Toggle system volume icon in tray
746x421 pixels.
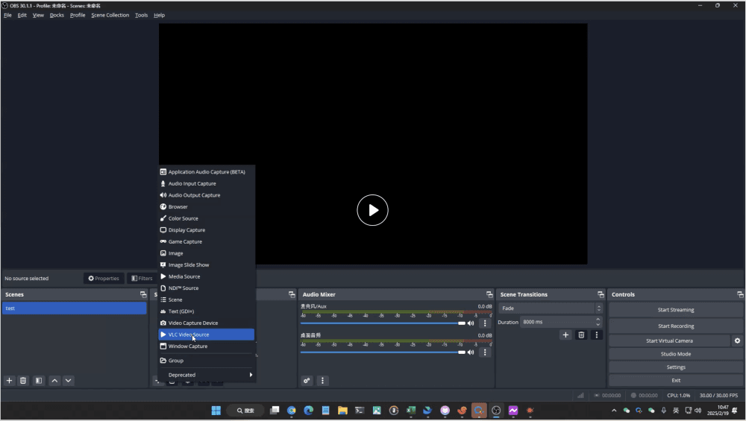pyautogui.click(x=698, y=411)
